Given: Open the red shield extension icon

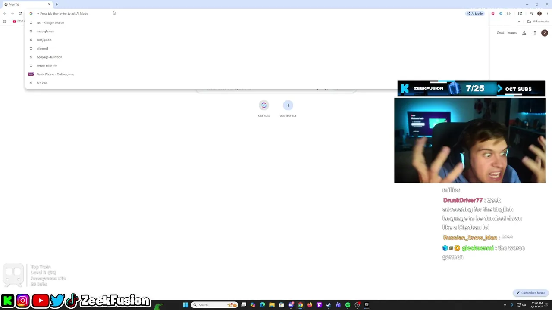Looking at the screenshot, I should (x=493, y=14).
